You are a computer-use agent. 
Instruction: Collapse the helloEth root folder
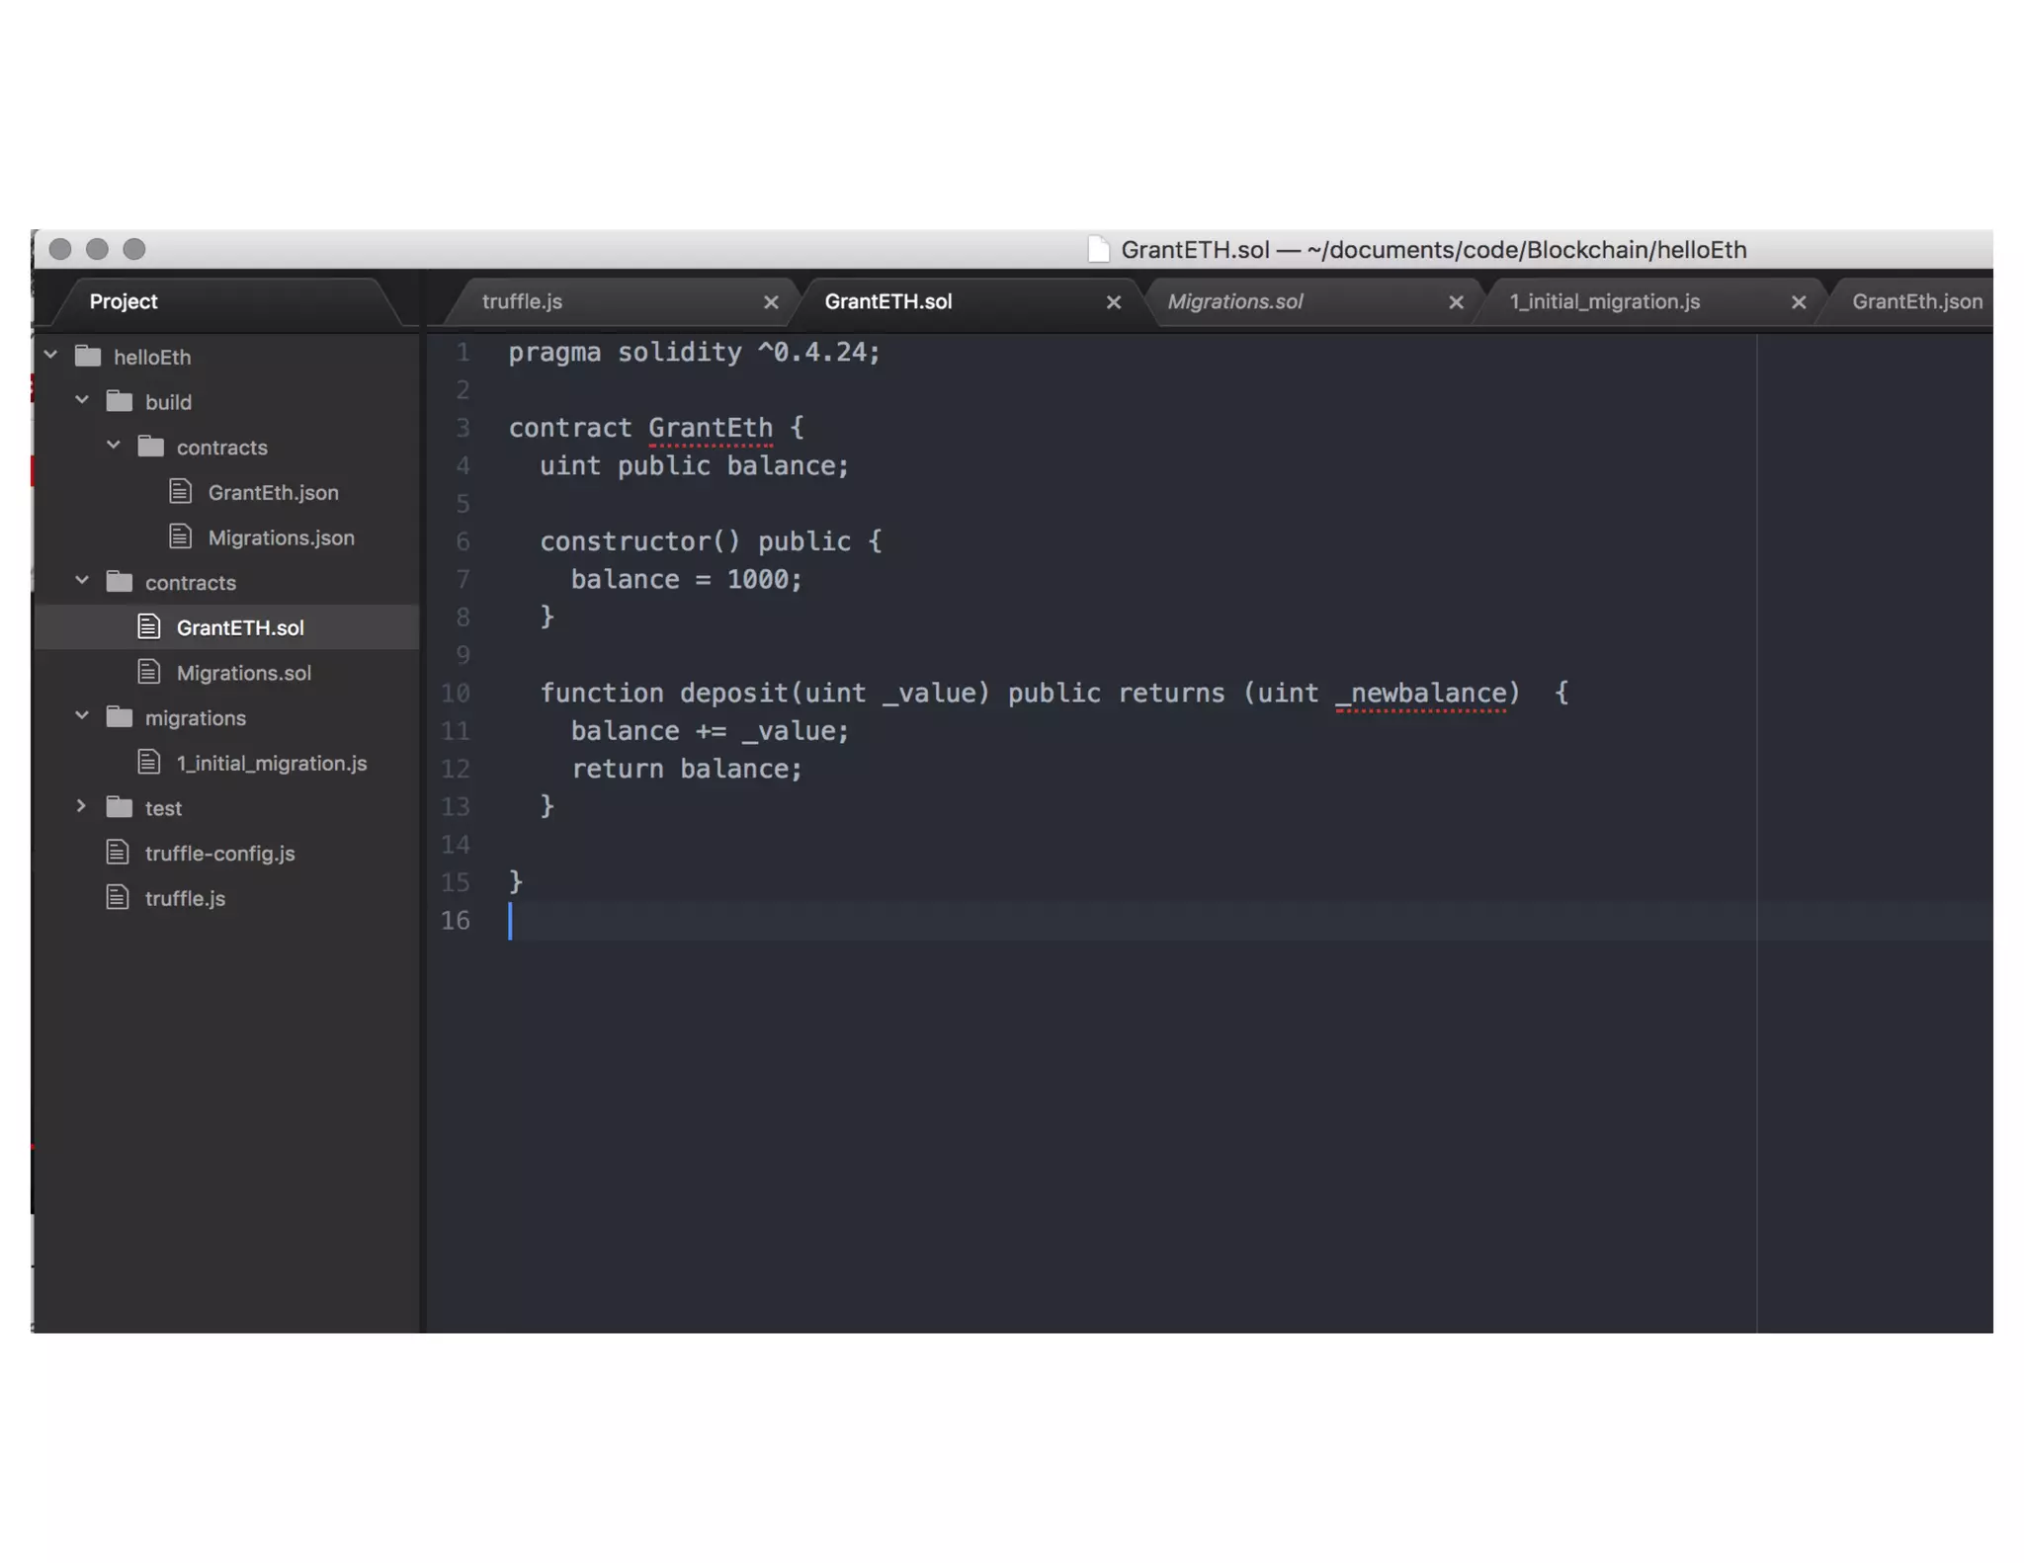click(x=51, y=355)
